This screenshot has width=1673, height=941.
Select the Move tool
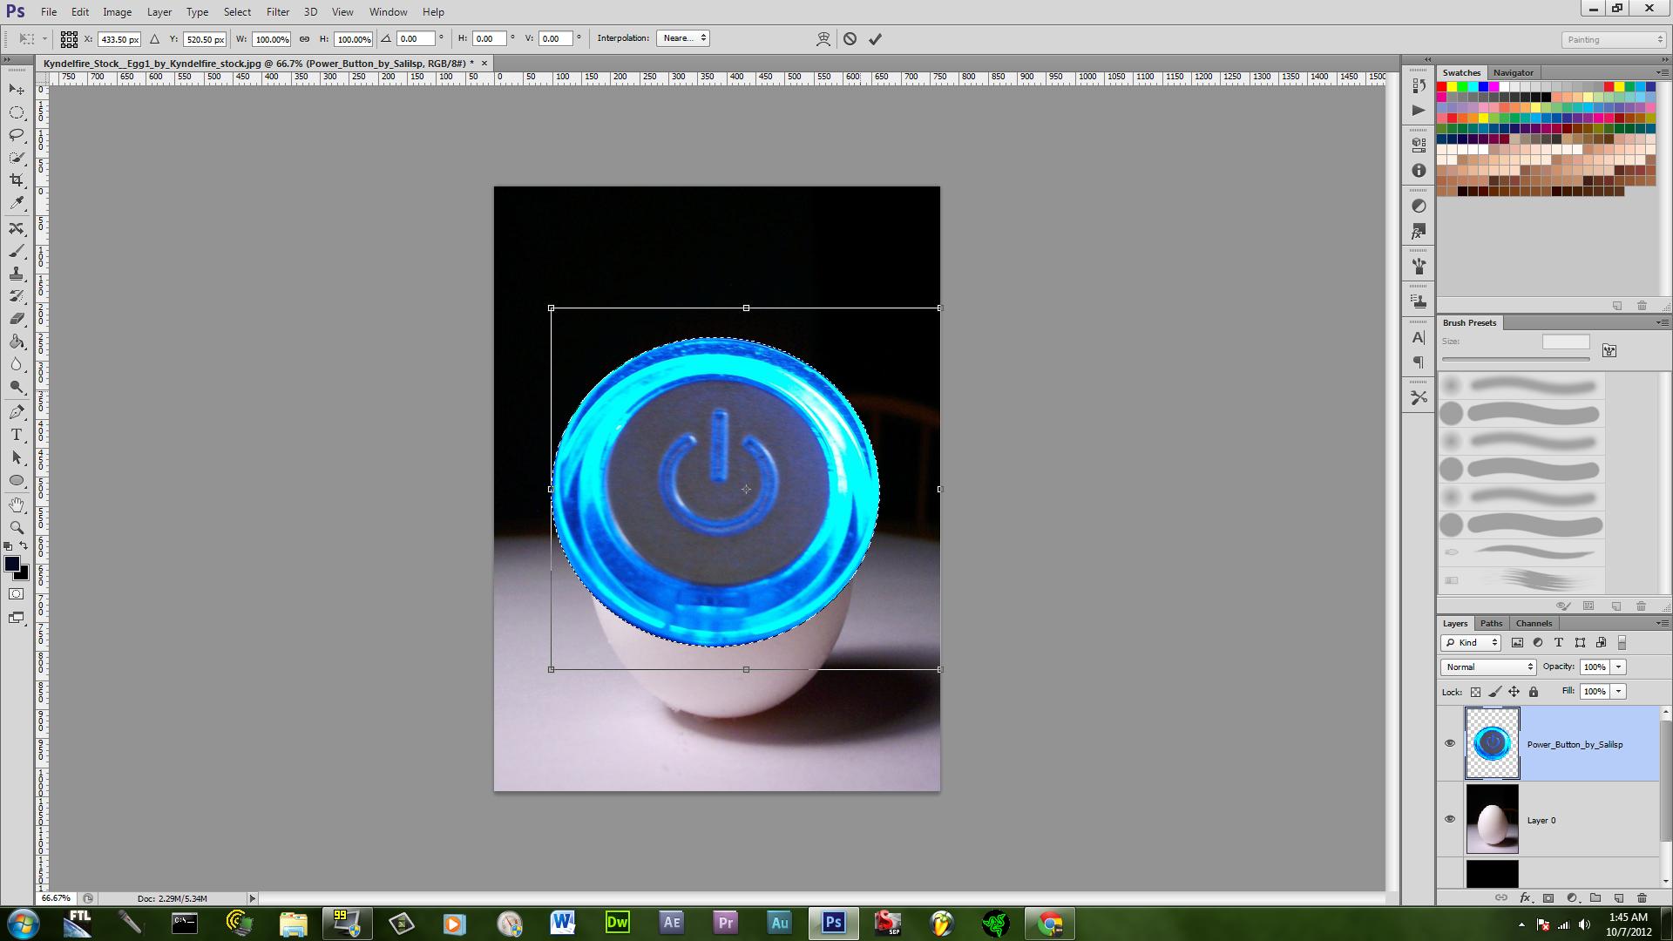point(17,90)
